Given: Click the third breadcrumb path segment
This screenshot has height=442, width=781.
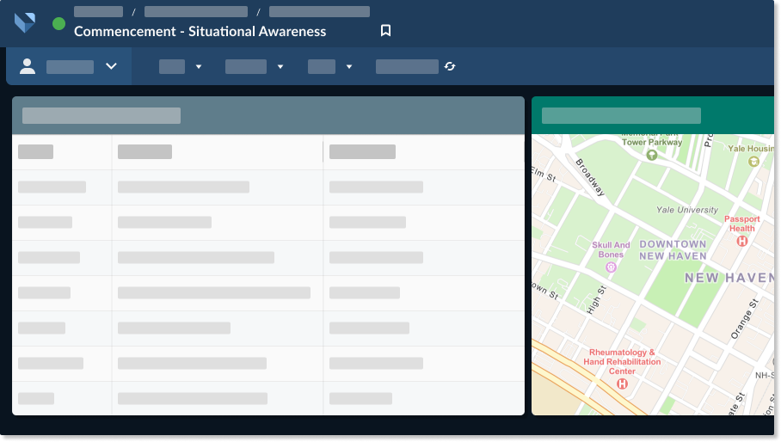Looking at the screenshot, I should (x=319, y=11).
